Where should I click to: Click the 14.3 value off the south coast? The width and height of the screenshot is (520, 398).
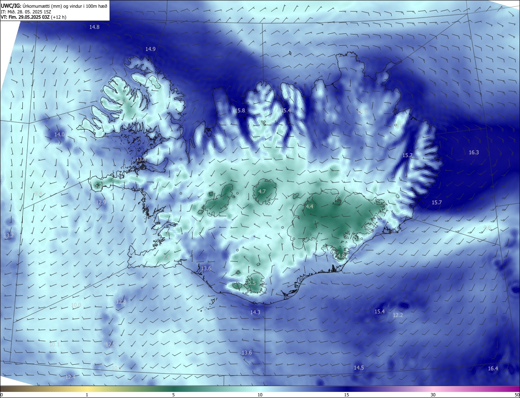(x=255, y=312)
